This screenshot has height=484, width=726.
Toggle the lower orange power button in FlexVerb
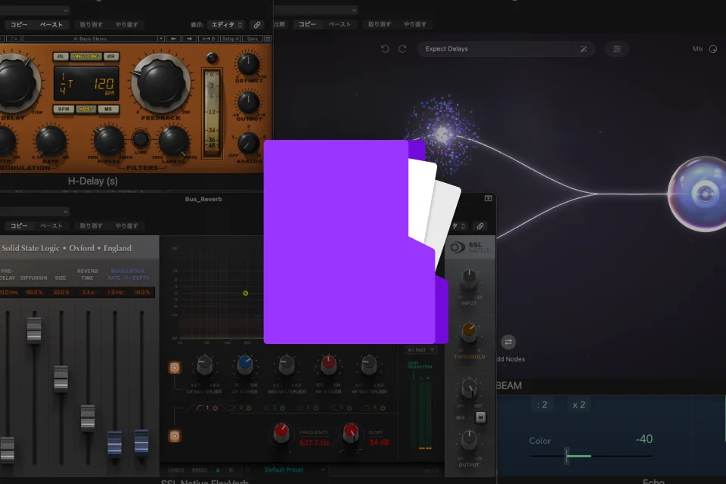pos(174,436)
